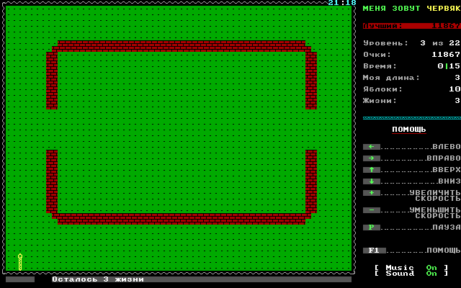Viewport: 461px width, 288px height.
Task: Click the МЕНЯ ЗОВУТ ЧЕРВЯК title
Action: [411, 9]
